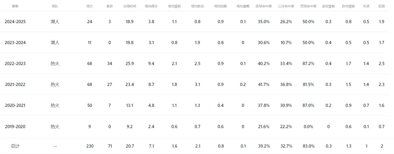Click the 罚球命中率 column header

pyautogui.click(x=308, y=6)
